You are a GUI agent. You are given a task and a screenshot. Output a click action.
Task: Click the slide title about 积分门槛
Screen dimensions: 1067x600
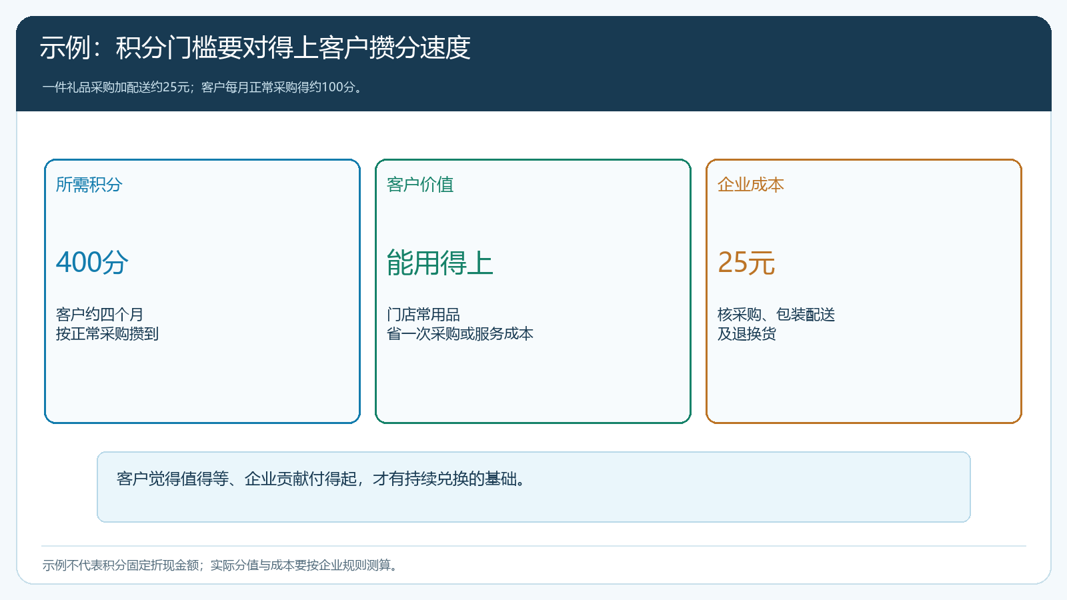[255, 48]
